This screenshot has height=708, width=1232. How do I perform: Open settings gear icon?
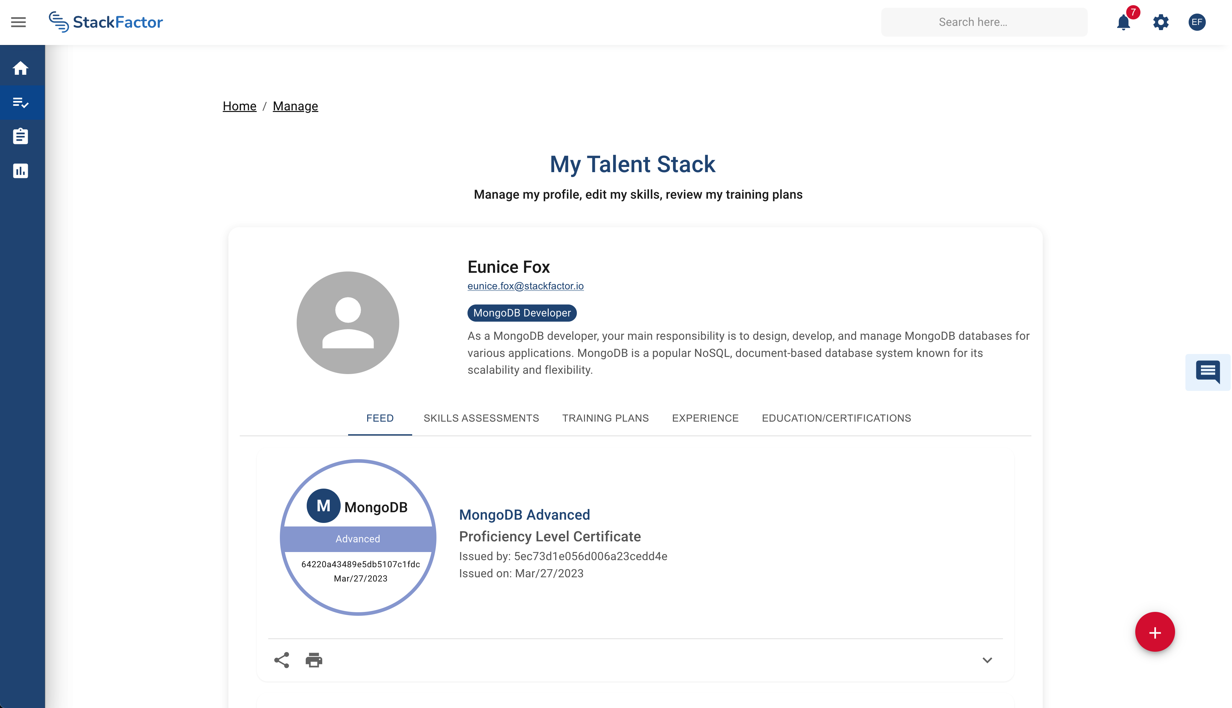click(1160, 22)
